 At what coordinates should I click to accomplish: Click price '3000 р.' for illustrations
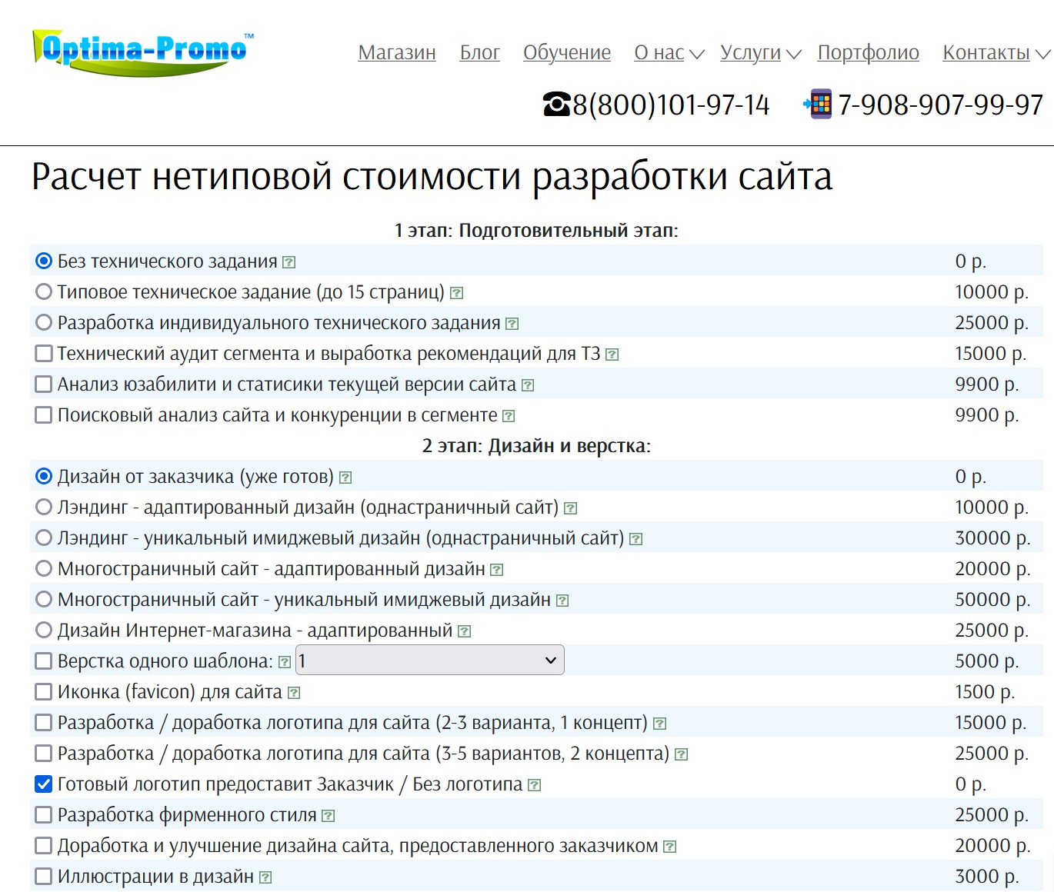point(987,877)
